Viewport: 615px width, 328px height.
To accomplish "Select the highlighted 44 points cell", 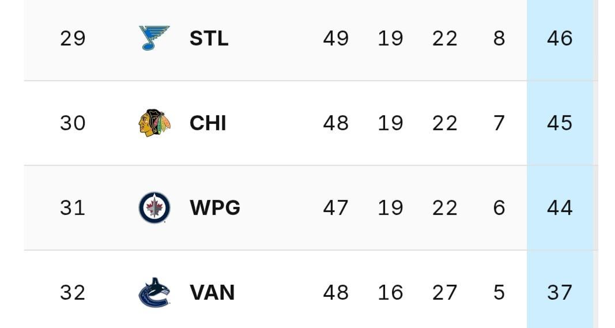I will pyautogui.click(x=560, y=208).
